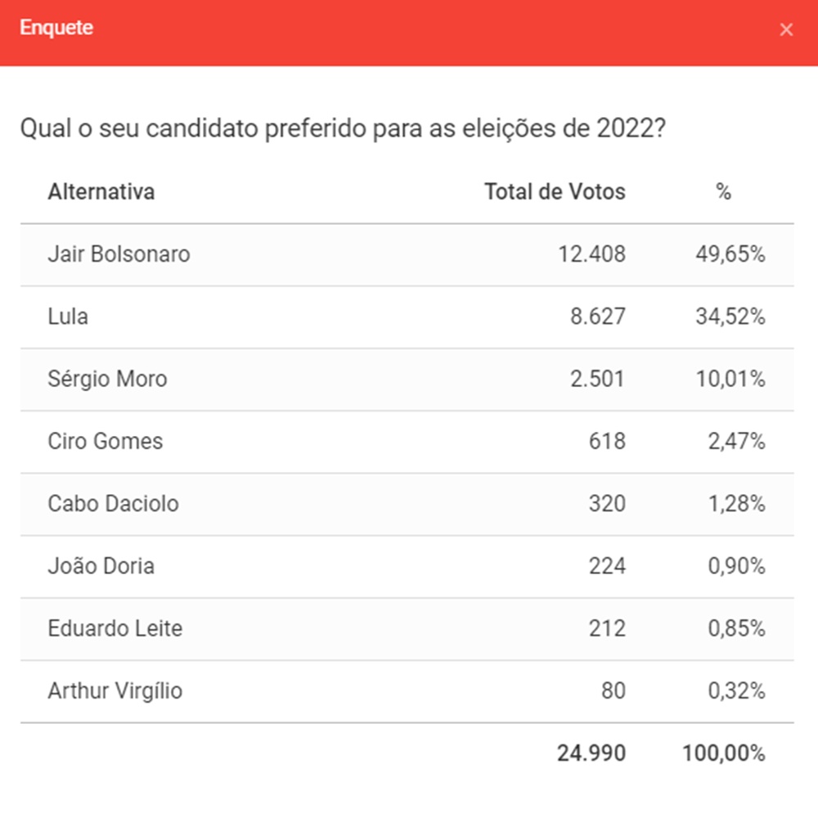
Task: Click the 8.627 vote count cell
Action: [597, 317]
